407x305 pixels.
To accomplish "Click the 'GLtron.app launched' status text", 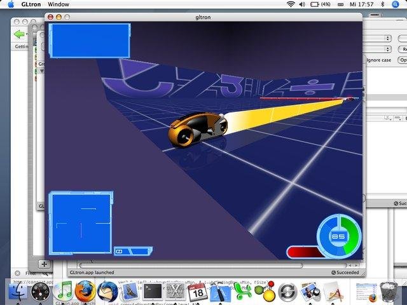I will pos(92,273).
